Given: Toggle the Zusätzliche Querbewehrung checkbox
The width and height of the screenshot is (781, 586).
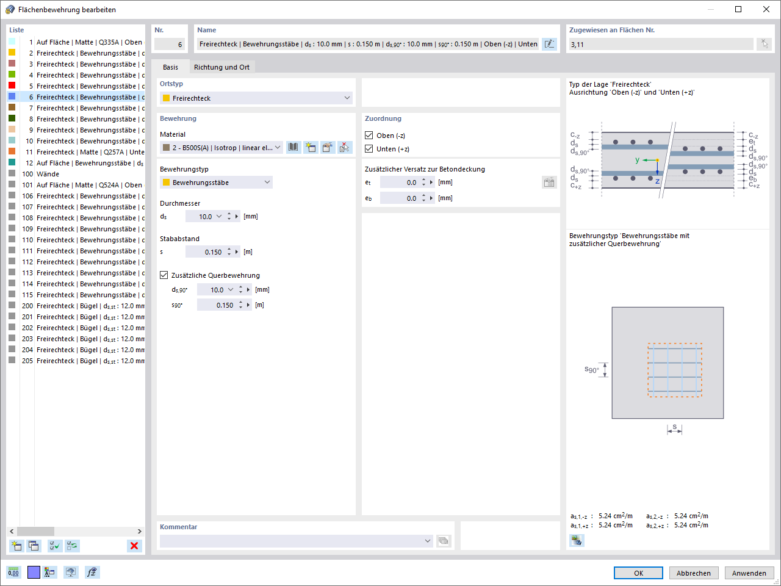Looking at the screenshot, I should click(x=164, y=275).
